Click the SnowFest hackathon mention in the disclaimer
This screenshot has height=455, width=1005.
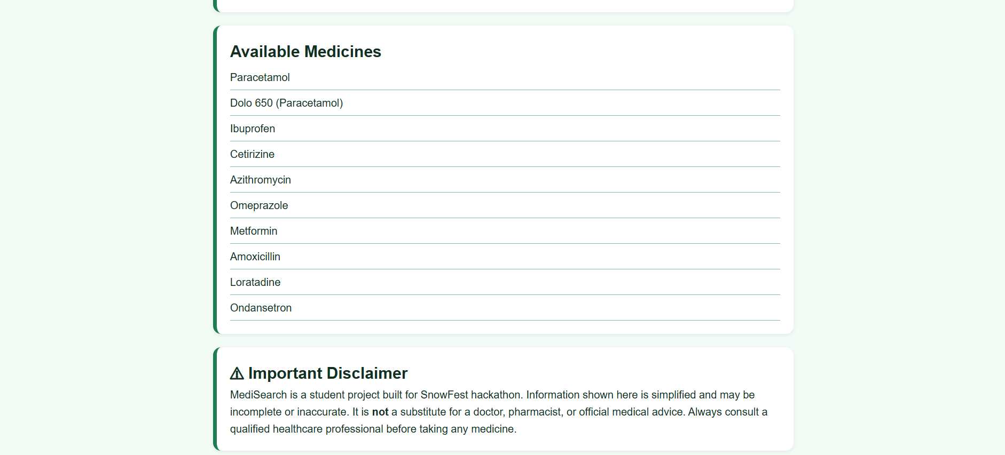(470, 395)
